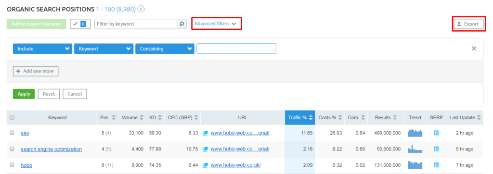This screenshot has height=174, width=493.
Task: View SERP snapshot icon for hobo row
Action: point(436,165)
